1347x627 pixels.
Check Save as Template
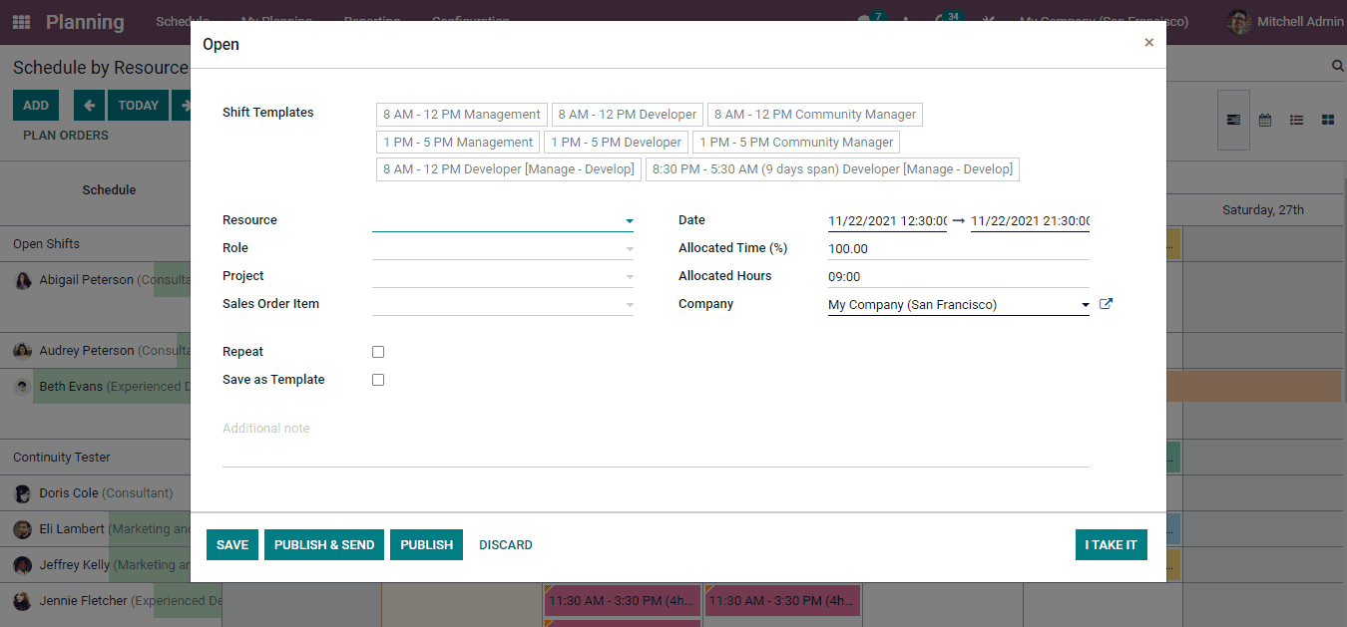[x=378, y=379]
